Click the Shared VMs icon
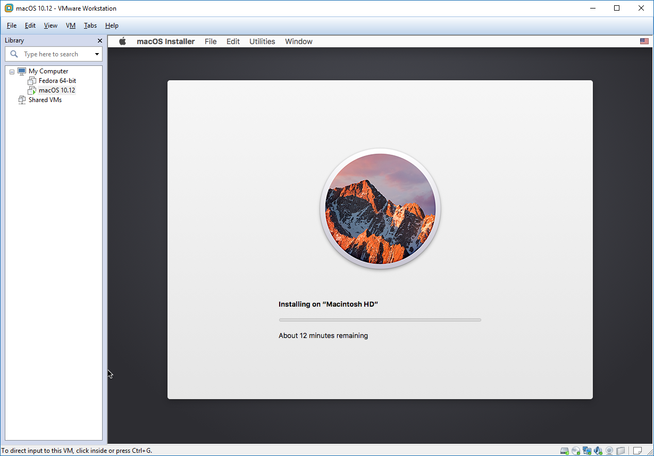Screen dimensions: 654x456 click(x=22, y=100)
